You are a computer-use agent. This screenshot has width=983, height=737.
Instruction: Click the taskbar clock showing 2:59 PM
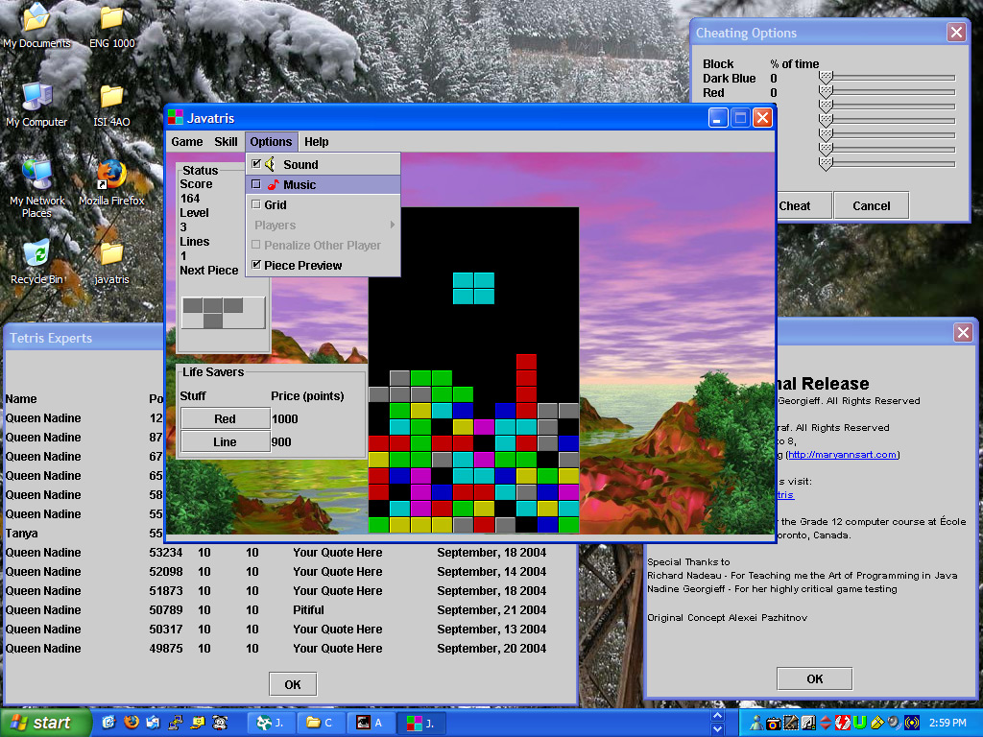click(947, 723)
